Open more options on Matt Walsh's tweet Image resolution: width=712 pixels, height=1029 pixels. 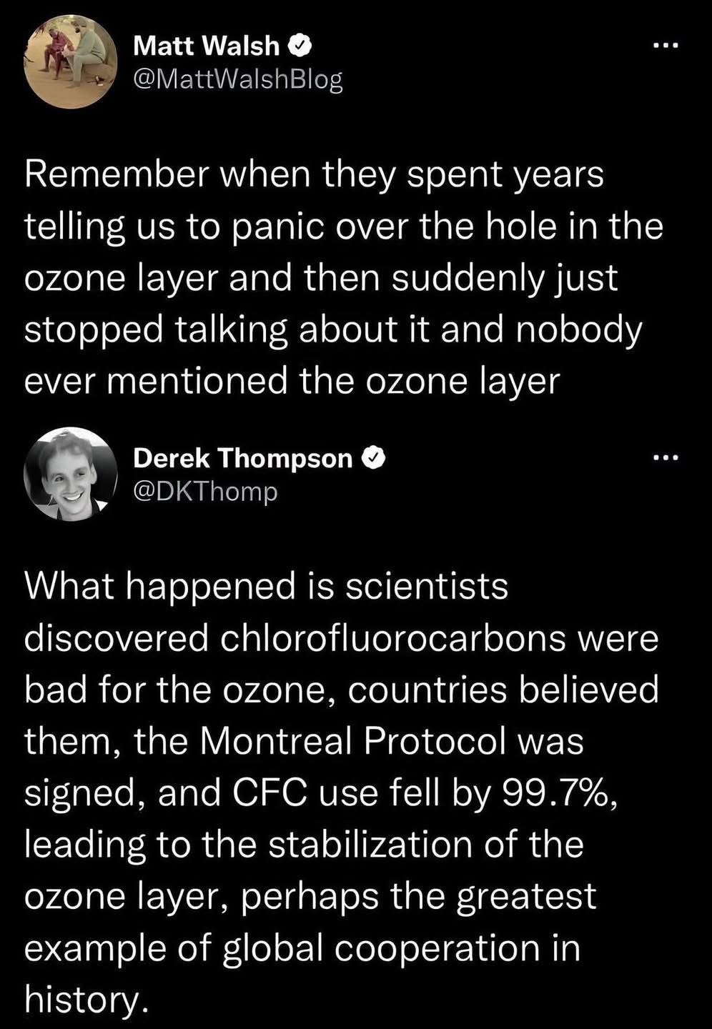pyautogui.click(x=663, y=46)
